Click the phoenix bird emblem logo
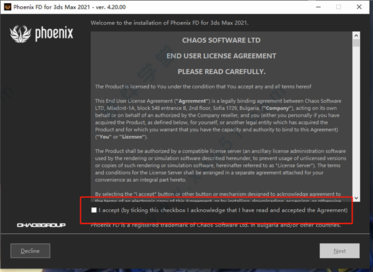373x272 pixels. tap(21, 34)
